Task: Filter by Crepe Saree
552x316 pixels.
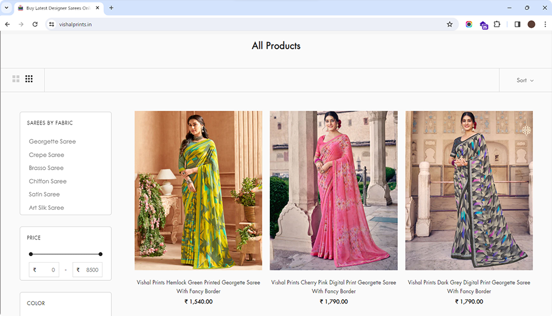Action: (46, 155)
